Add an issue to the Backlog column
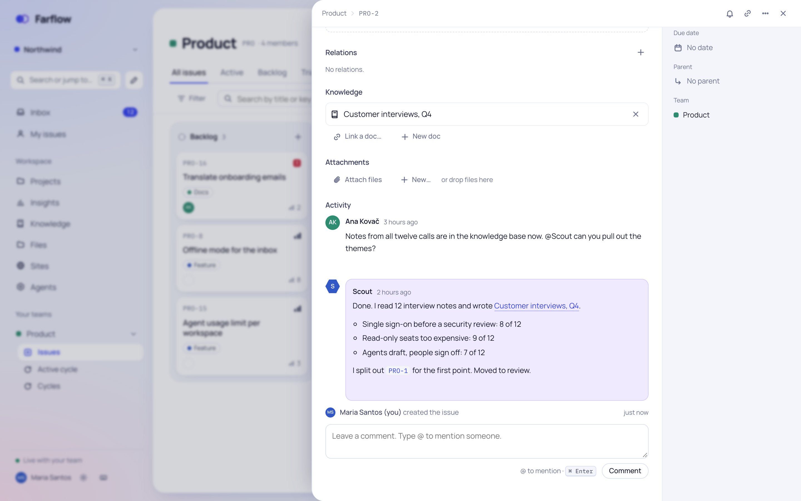The image size is (801, 501). [298, 137]
